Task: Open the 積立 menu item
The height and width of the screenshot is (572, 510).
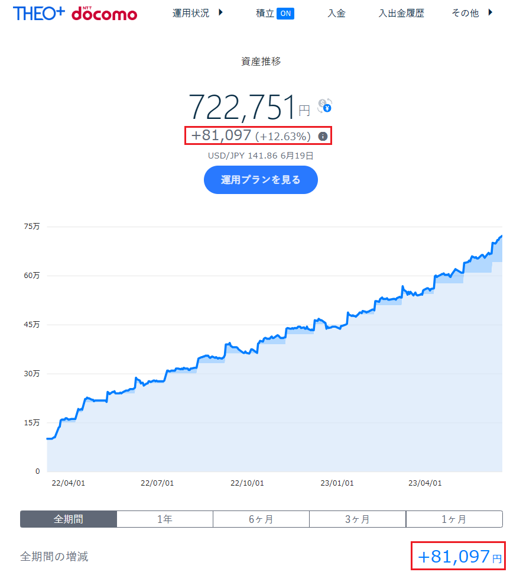Action: (x=265, y=14)
